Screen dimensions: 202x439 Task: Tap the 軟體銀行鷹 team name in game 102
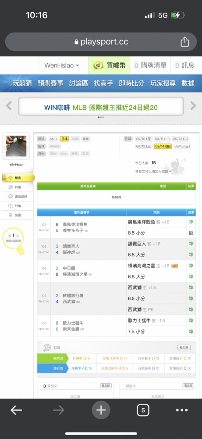tap(73, 295)
